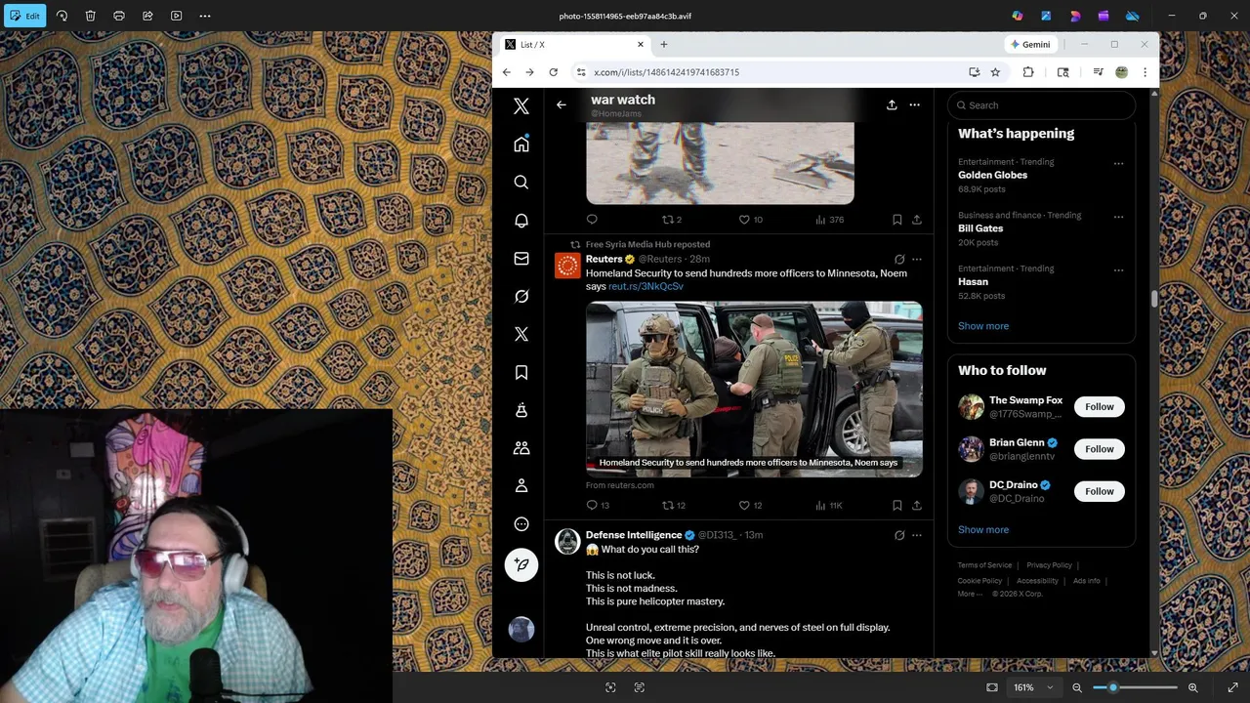Open the browser three-dot menu

[1145, 72]
